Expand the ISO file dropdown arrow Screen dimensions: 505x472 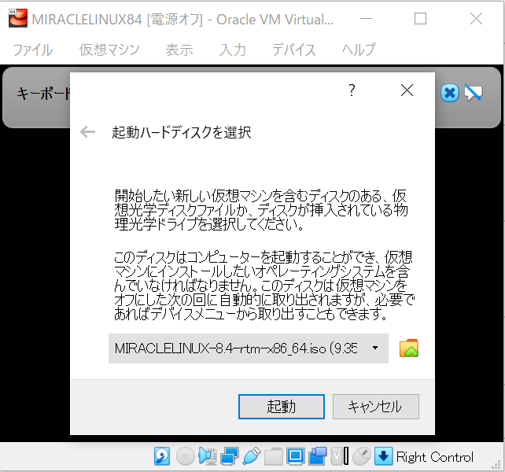point(375,348)
